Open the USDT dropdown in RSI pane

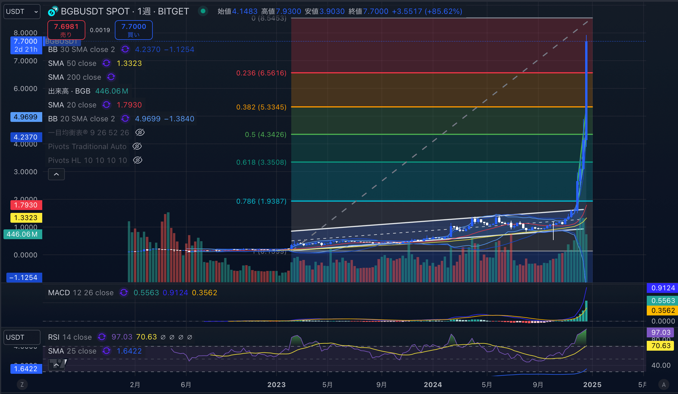pos(22,337)
